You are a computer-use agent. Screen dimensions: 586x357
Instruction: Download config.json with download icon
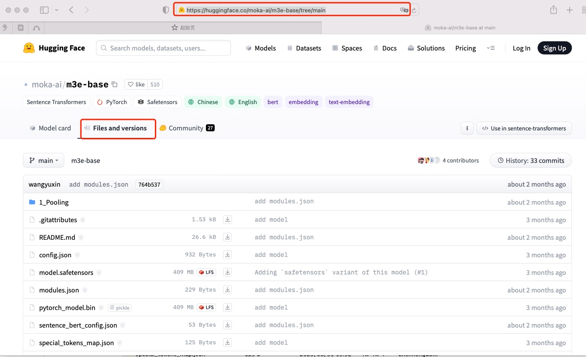pyautogui.click(x=227, y=255)
